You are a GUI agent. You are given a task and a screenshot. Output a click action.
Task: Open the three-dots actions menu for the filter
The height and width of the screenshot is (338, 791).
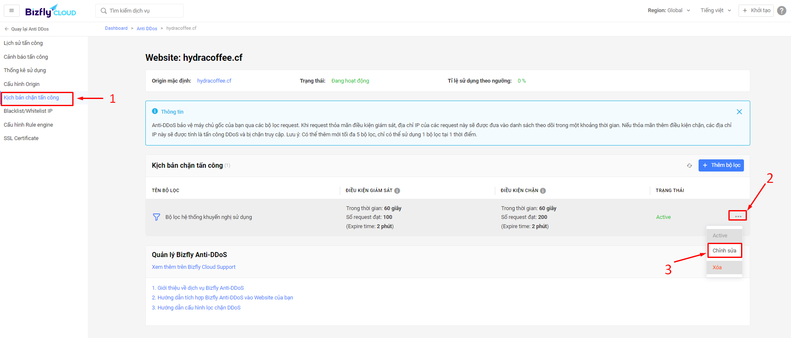point(738,216)
